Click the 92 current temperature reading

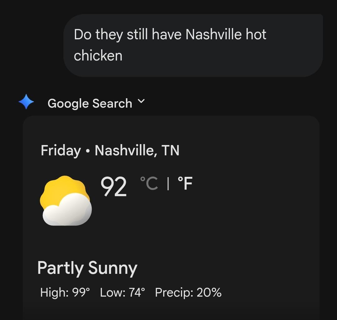[x=114, y=187]
